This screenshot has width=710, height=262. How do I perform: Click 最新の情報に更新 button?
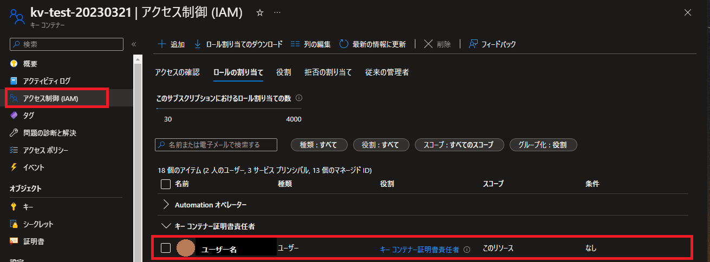372,44
